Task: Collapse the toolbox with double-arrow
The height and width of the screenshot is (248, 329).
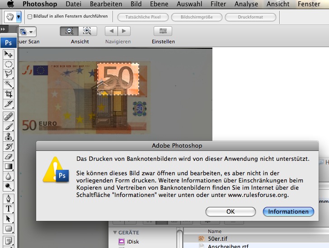Action: (3, 29)
